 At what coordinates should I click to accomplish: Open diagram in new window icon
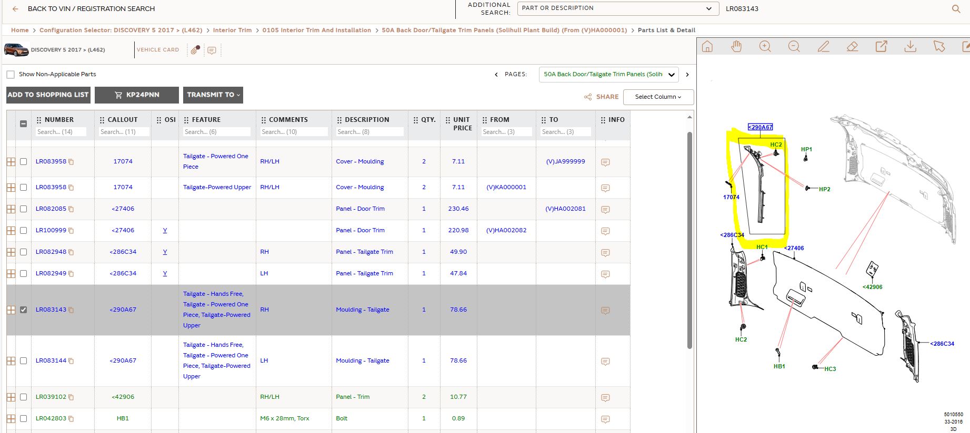click(882, 47)
